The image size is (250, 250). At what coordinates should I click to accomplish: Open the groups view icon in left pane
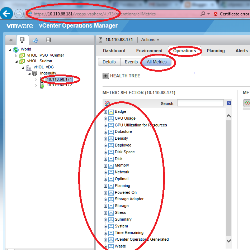35,40
